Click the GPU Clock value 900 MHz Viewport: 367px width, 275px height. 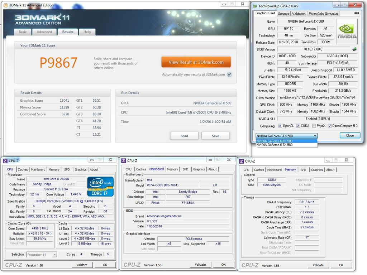(286, 105)
